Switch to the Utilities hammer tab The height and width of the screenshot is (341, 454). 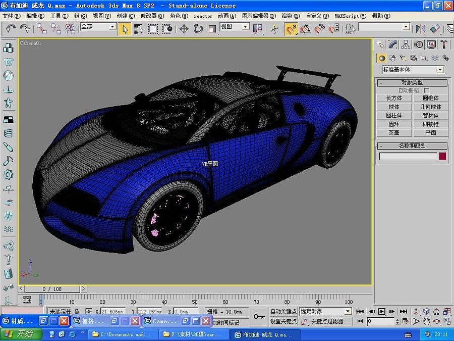coord(444,44)
